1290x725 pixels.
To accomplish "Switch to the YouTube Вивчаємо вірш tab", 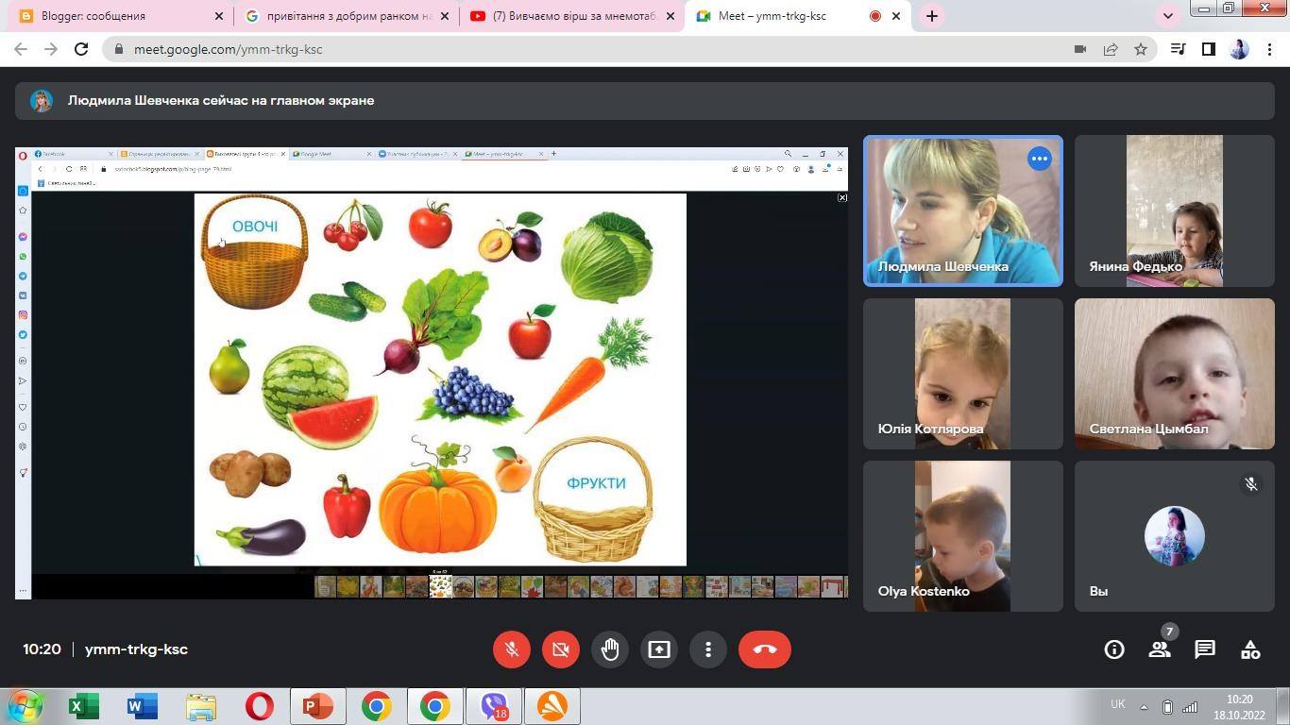I will 572,16.
